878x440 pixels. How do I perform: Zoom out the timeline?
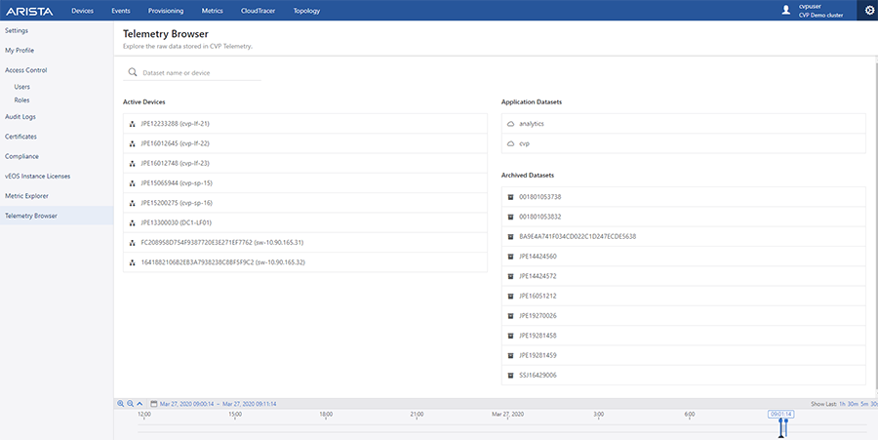point(130,404)
